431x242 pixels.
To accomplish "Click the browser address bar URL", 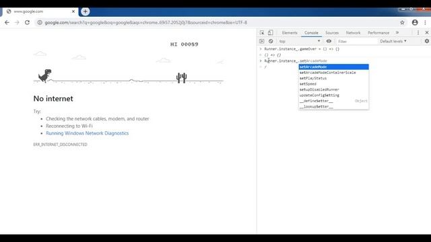I will point(145,22).
